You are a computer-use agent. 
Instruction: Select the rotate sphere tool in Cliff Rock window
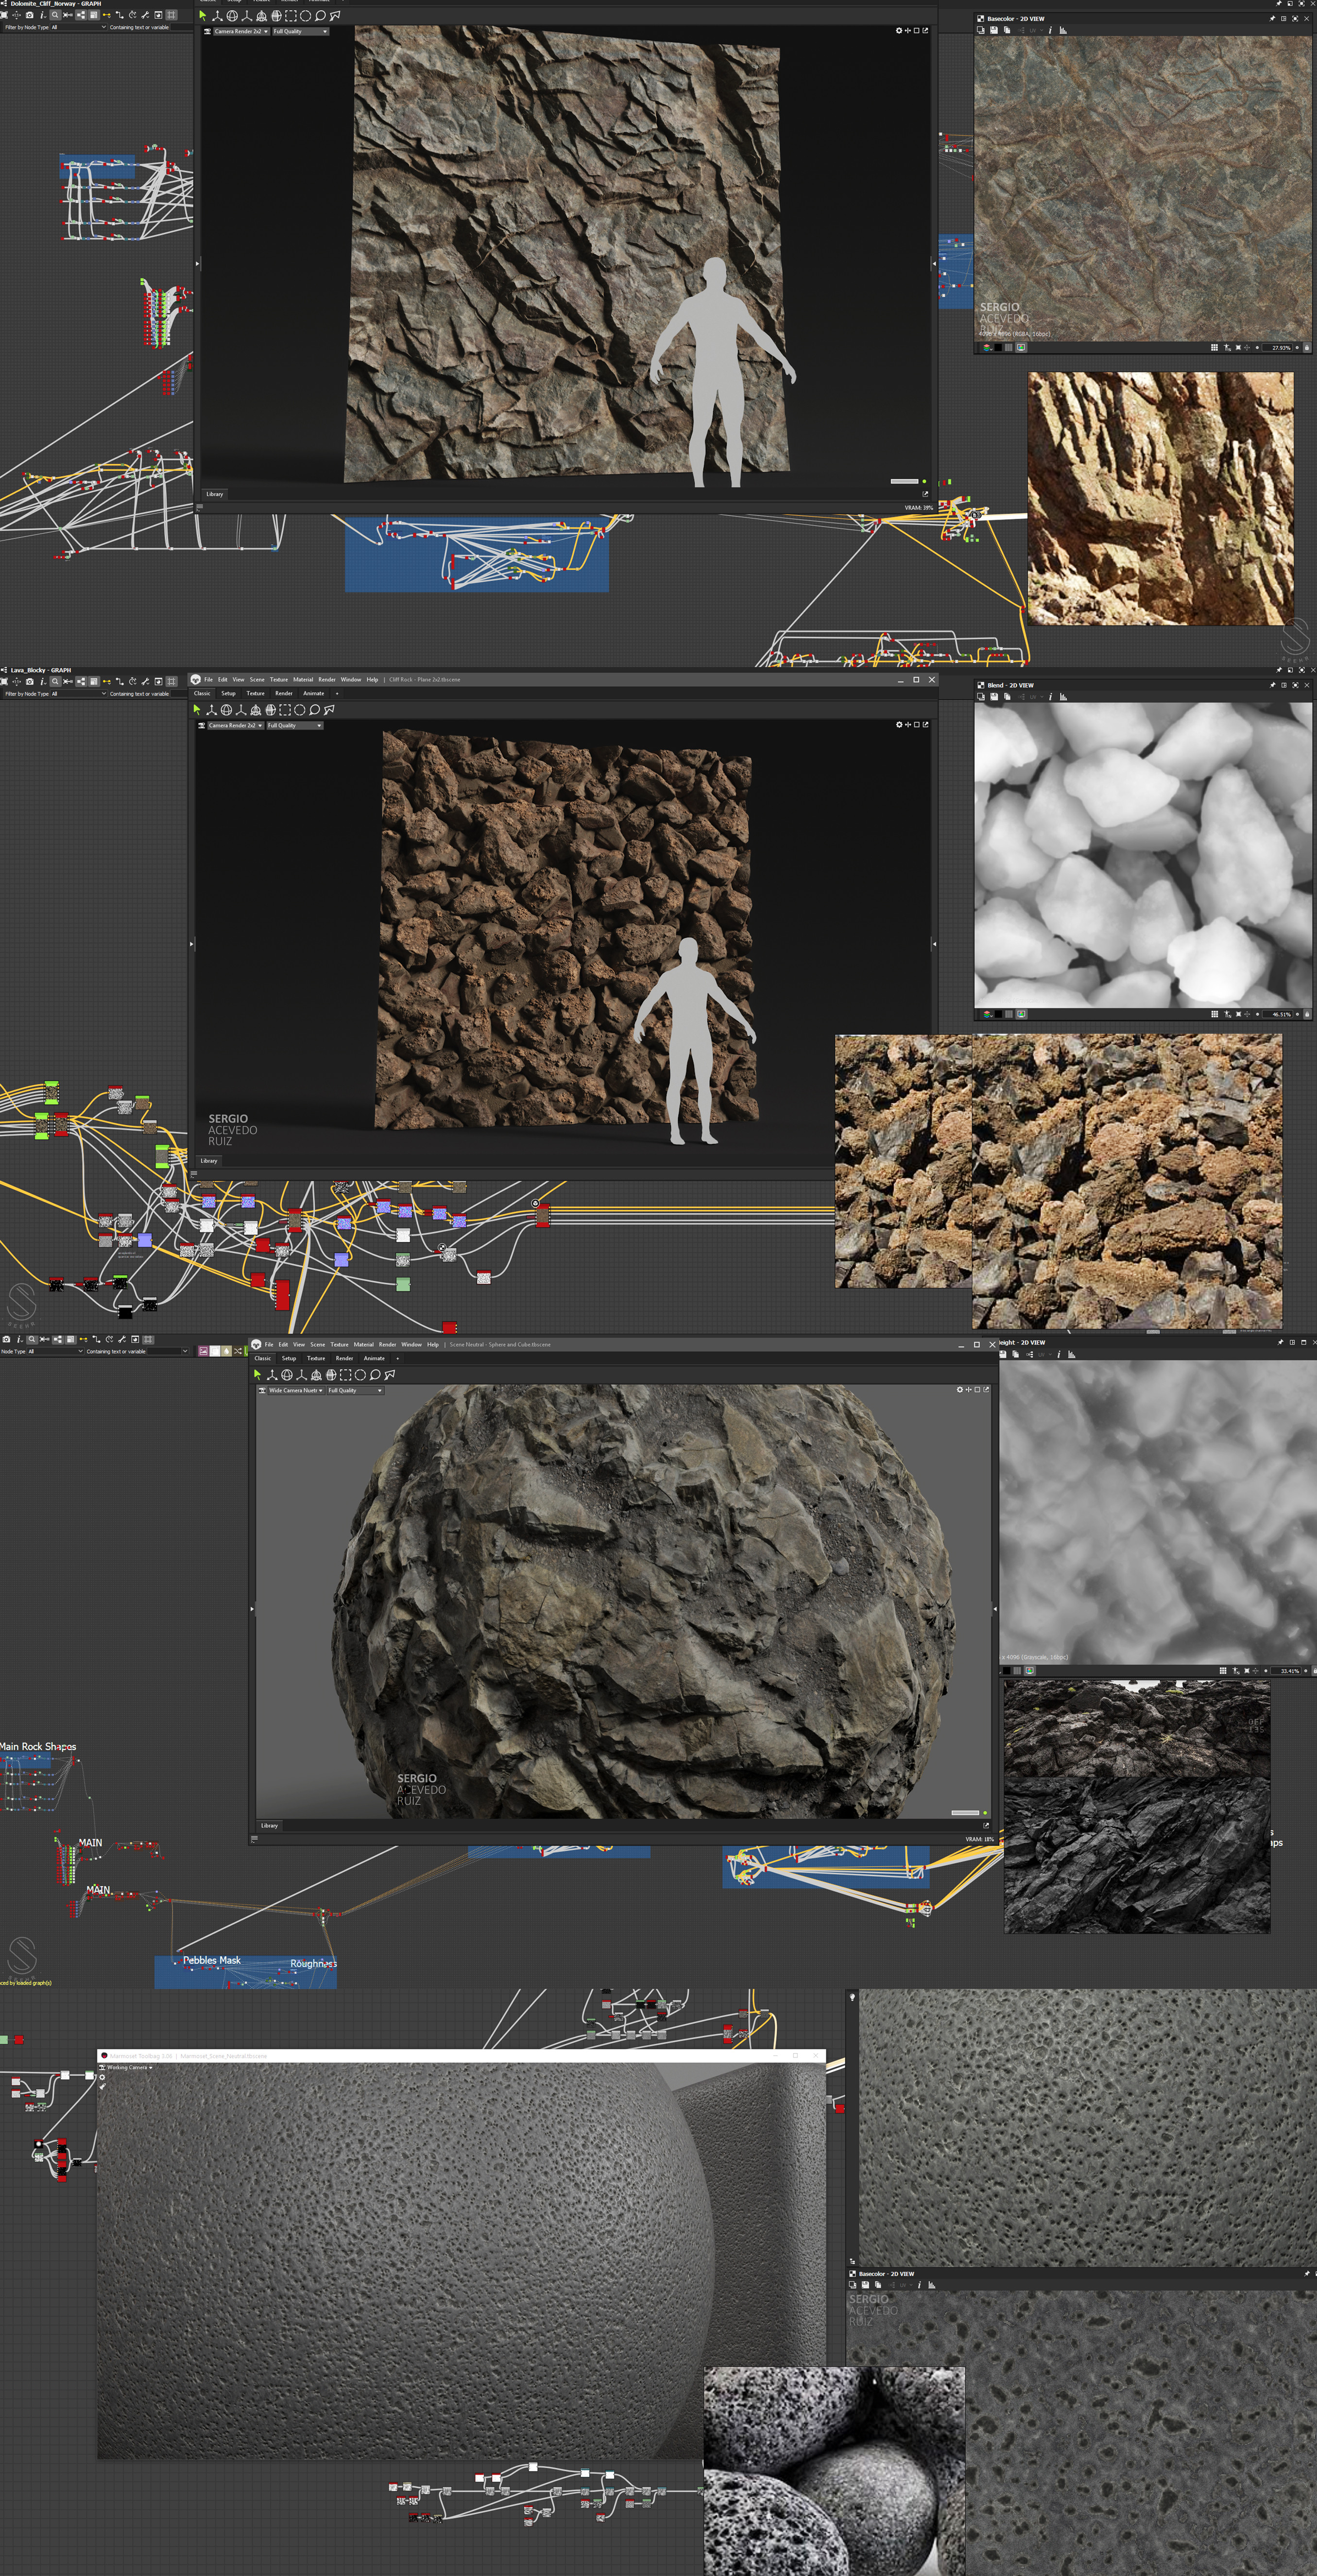pyautogui.click(x=227, y=710)
